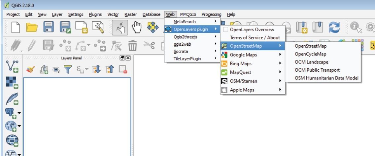Image resolution: width=375 pixels, height=156 pixels.
Task: Create a new project with blank page icon
Action: (16, 27)
